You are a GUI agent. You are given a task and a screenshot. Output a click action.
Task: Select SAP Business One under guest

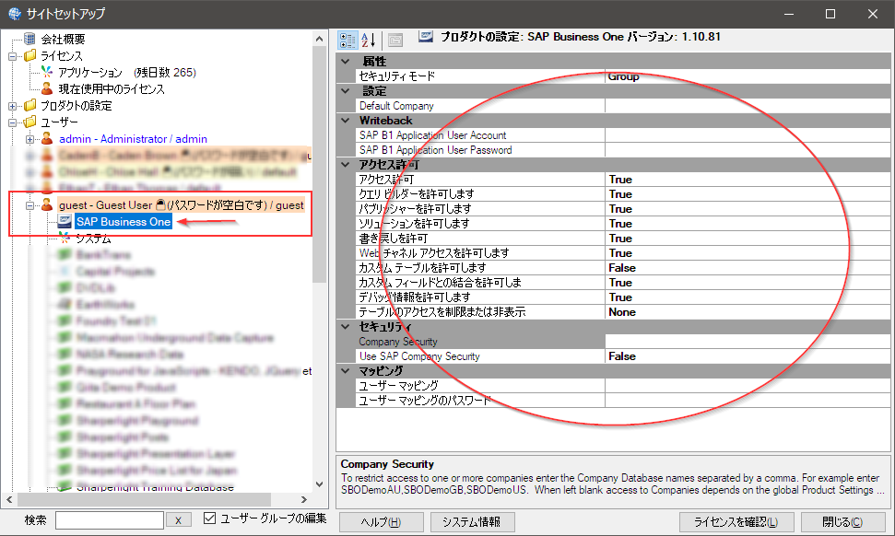(124, 221)
